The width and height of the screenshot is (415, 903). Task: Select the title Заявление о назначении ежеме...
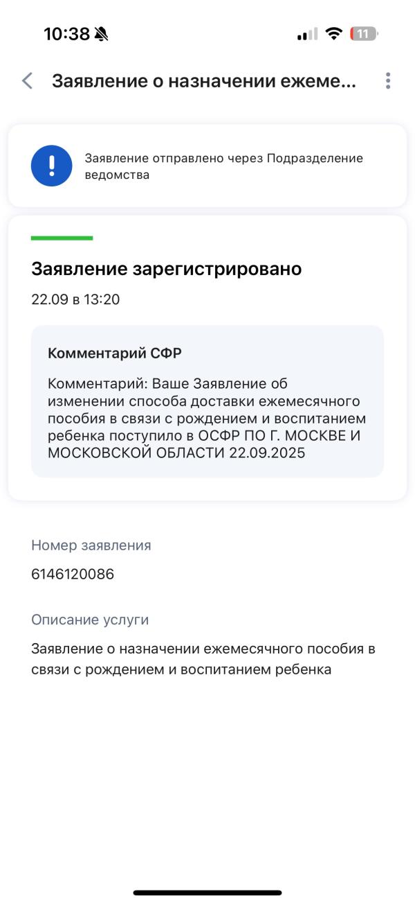(205, 82)
